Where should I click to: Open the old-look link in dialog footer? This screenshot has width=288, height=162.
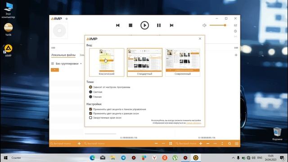click(193, 123)
